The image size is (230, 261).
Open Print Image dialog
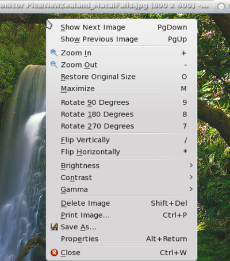(x=121, y=215)
